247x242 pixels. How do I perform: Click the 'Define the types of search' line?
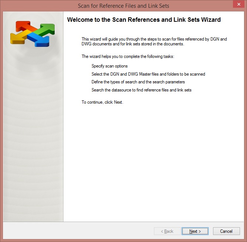(x=138, y=82)
